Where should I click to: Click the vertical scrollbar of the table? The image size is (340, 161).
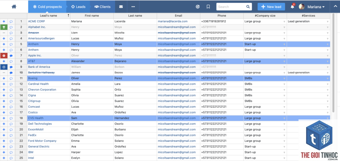click(x=333, y=63)
